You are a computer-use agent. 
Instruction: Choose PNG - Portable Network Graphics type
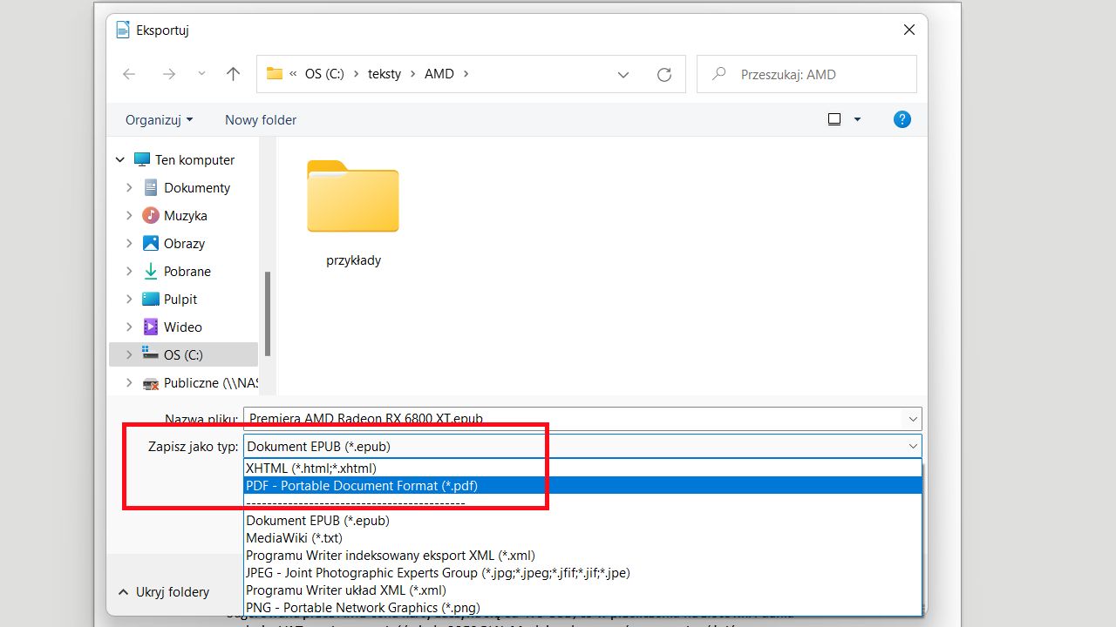[582, 608]
